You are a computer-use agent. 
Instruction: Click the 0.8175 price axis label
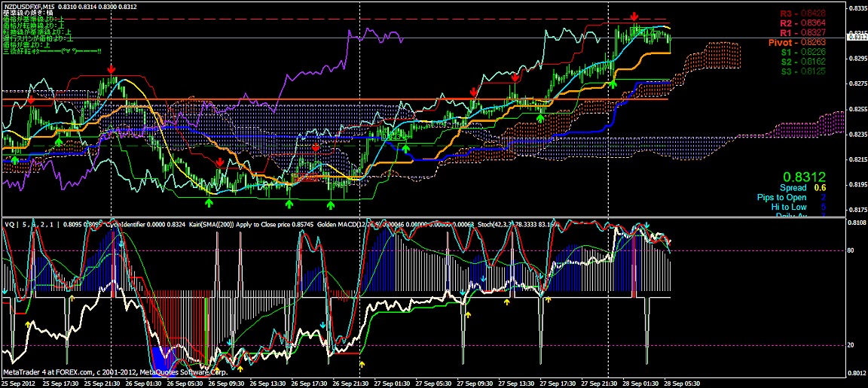[858, 210]
